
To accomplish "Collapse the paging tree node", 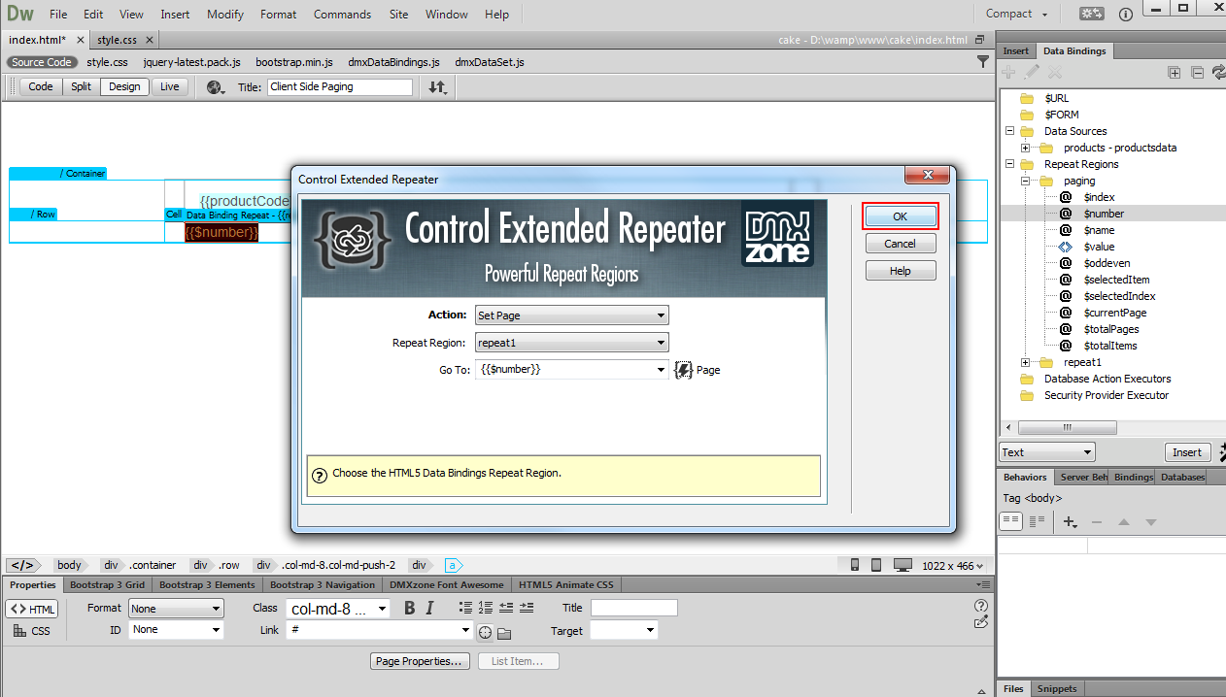I will tap(1025, 181).
